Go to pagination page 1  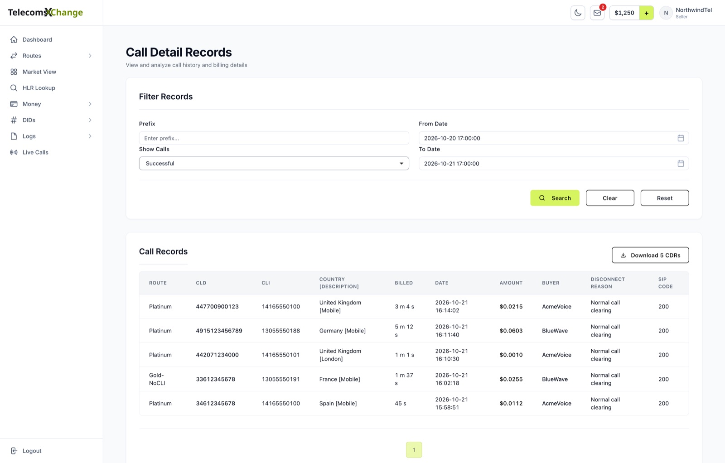tap(414, 450)
